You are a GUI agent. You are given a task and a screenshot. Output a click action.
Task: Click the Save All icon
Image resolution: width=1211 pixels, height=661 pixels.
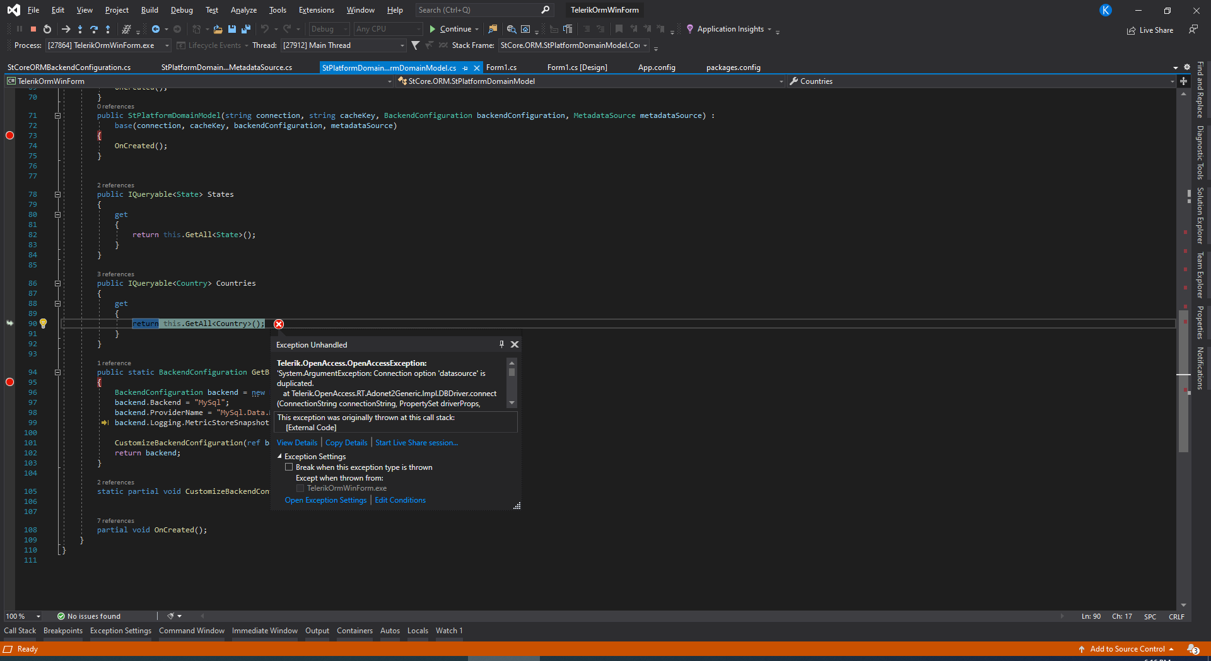245,29
